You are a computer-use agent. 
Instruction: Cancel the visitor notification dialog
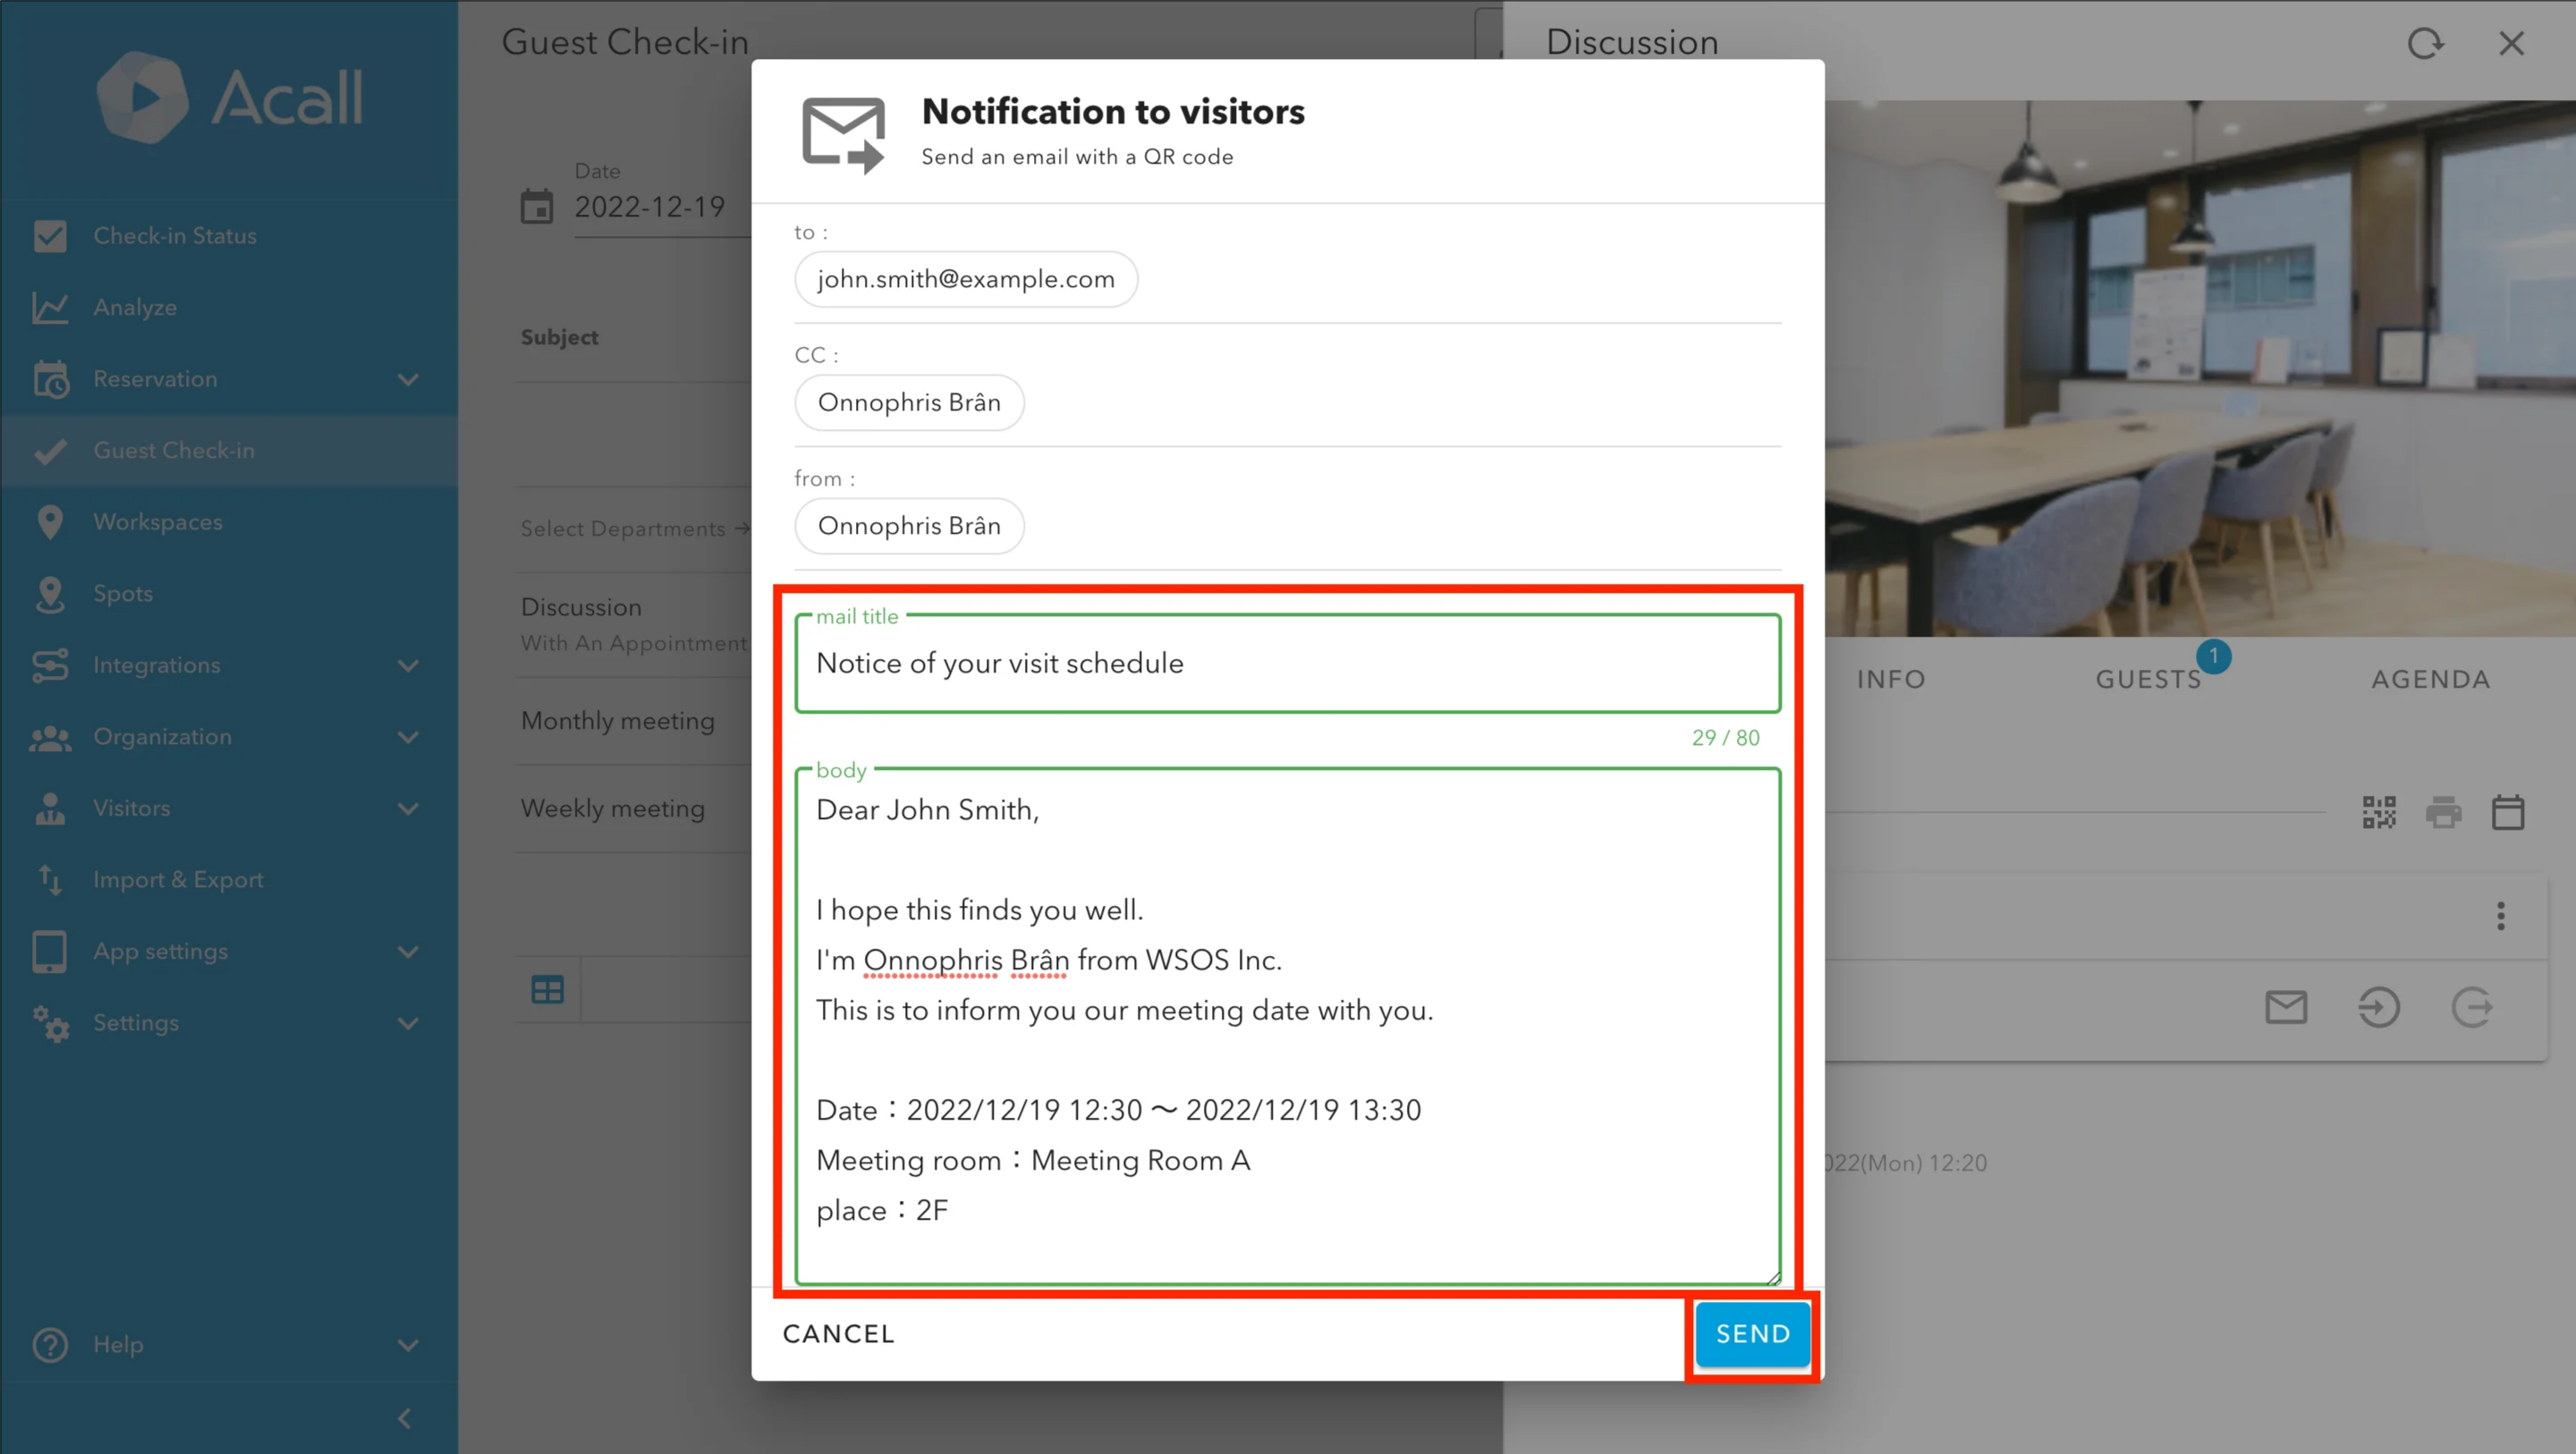point(838,1334)
